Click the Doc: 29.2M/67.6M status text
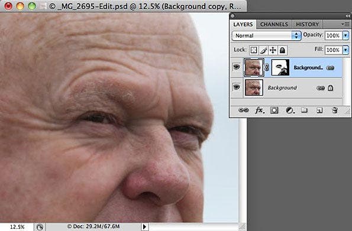 click(93, 226)
